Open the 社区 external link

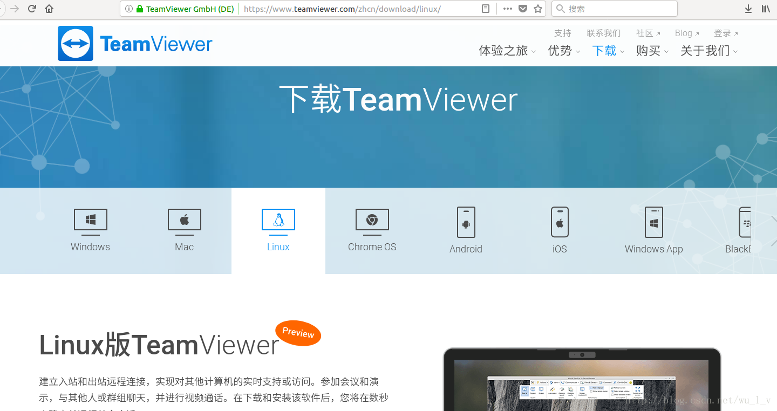pyautogui.click(x=648, y=33)
